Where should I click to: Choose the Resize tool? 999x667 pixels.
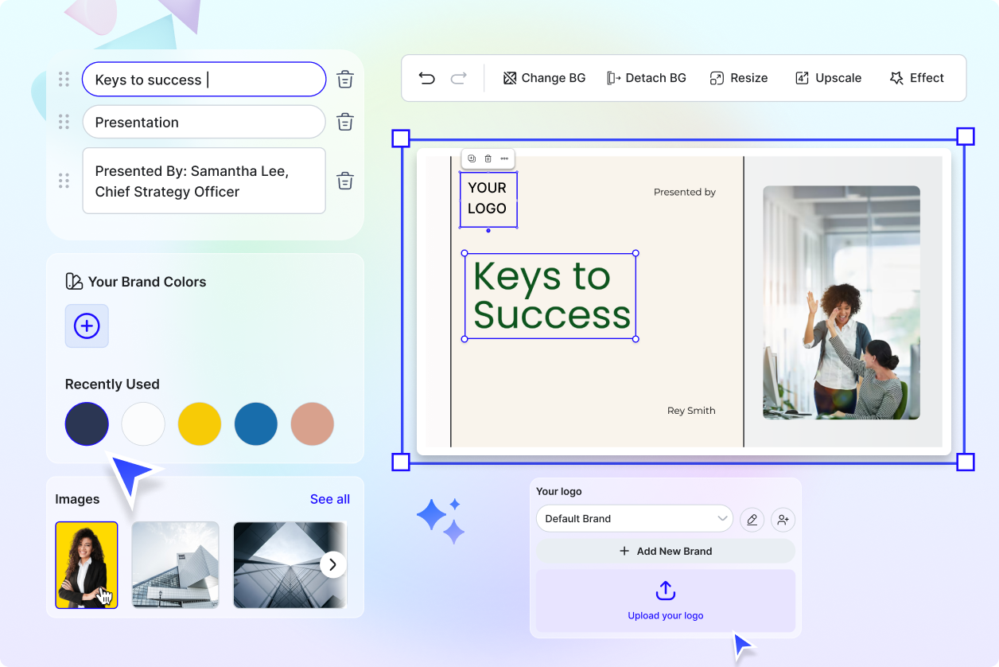(738, 78)
